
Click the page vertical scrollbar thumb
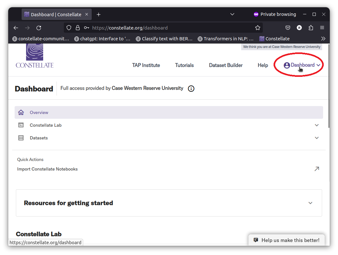point(329,86)
